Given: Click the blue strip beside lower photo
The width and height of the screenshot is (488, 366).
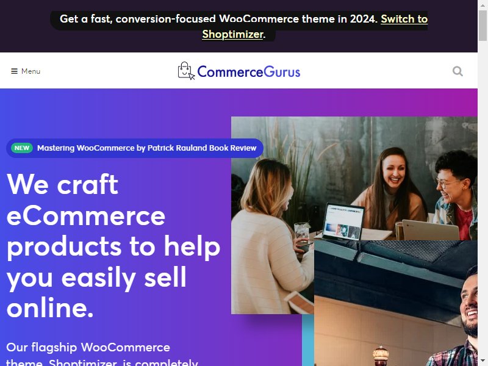Looking at the screenshot, I should [x=308, y=340].
